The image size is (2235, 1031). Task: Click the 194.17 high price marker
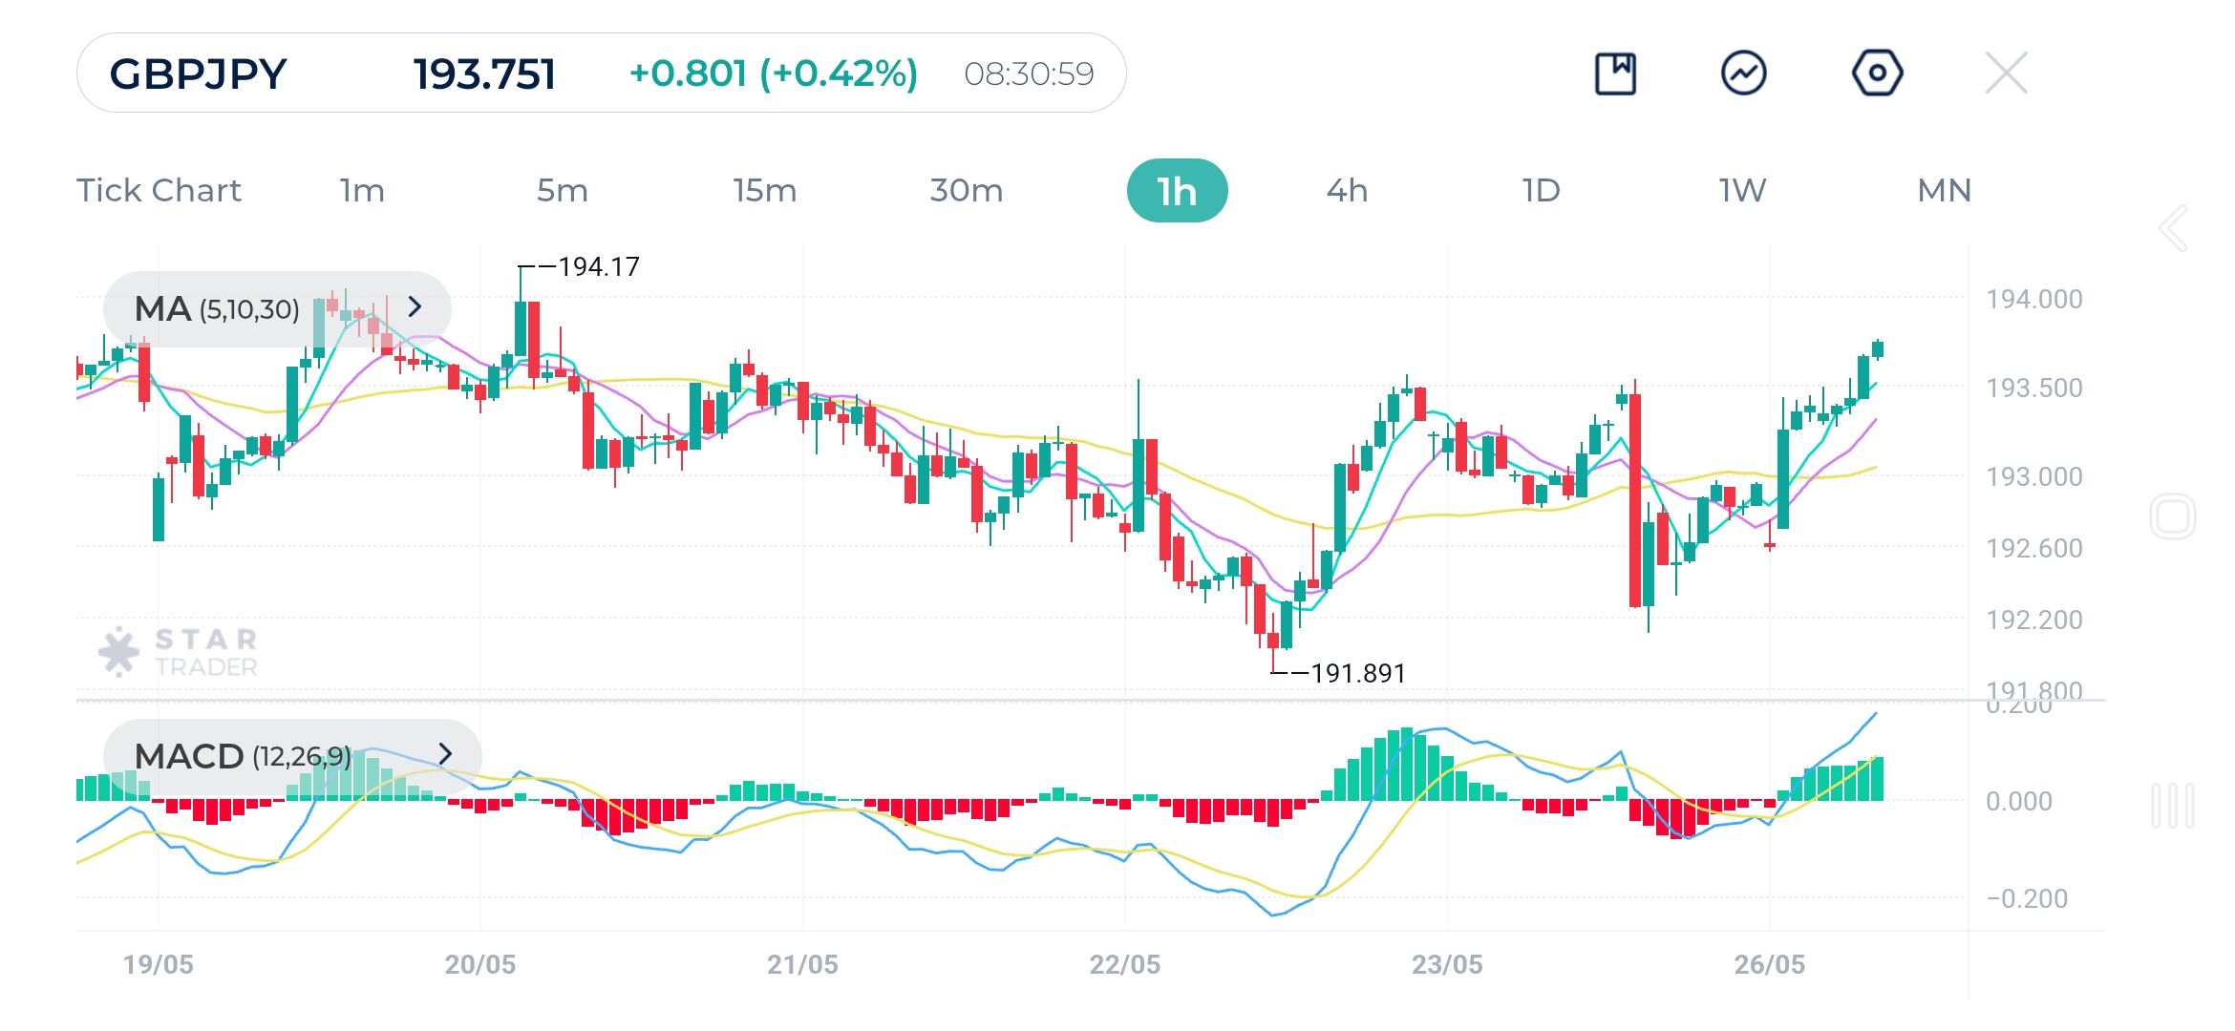click(x=598, y=267)
